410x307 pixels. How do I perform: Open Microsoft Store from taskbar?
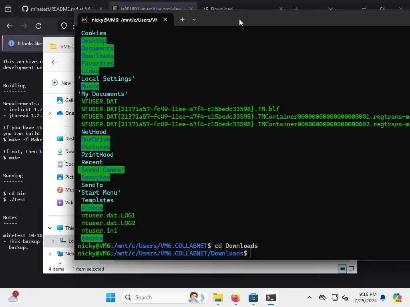[253, 297]
